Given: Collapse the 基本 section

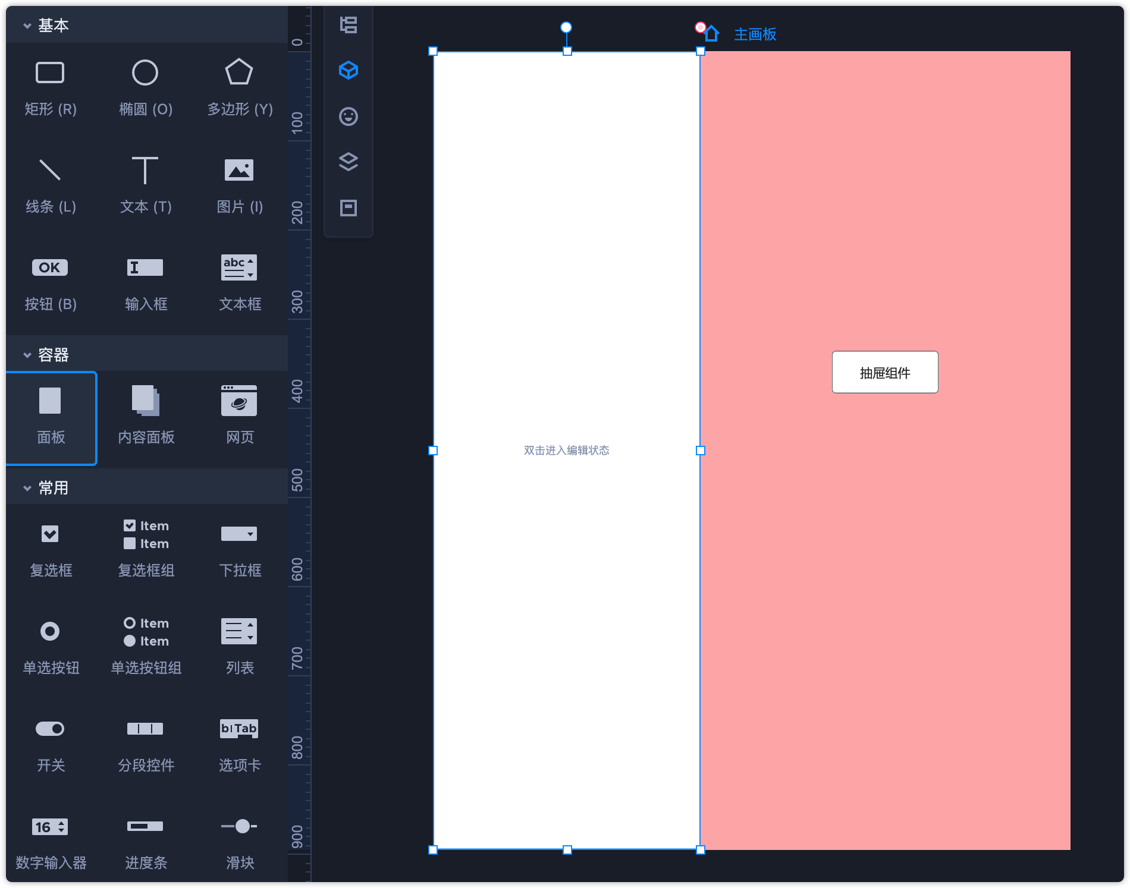Looking at the screenshot, I should point(27,26).
